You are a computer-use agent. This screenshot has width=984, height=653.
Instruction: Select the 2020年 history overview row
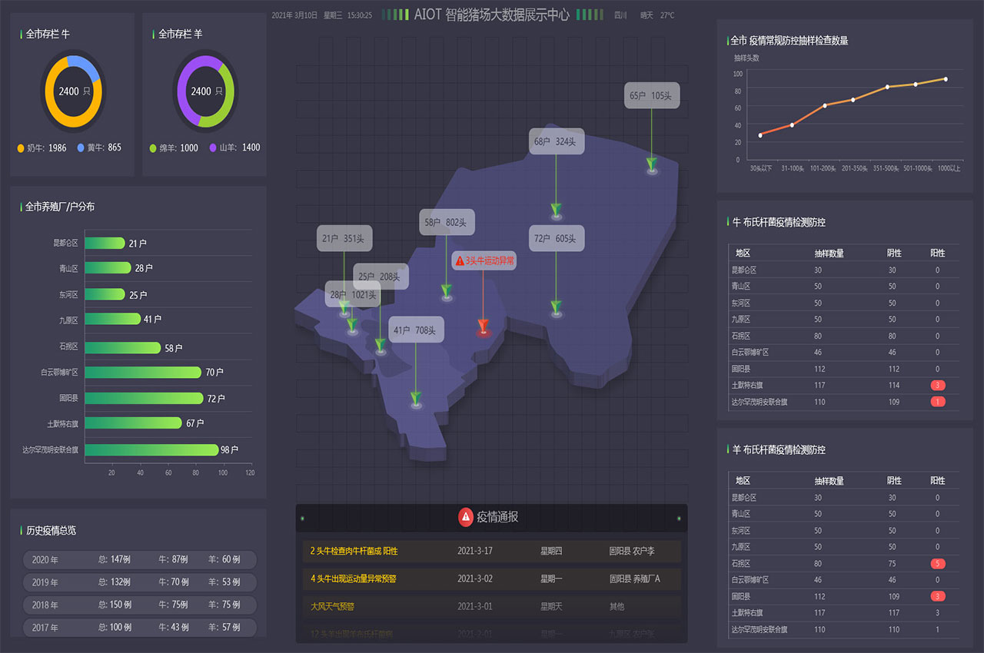tap(139, 560)
